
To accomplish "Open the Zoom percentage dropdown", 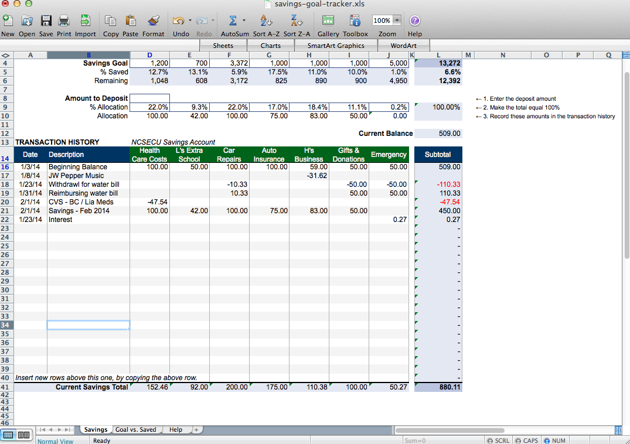I will (x=397, y=21).
